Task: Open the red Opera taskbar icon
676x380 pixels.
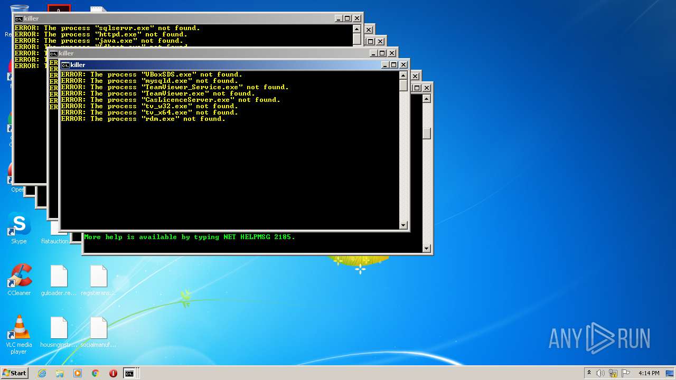Action: (113, 373)
